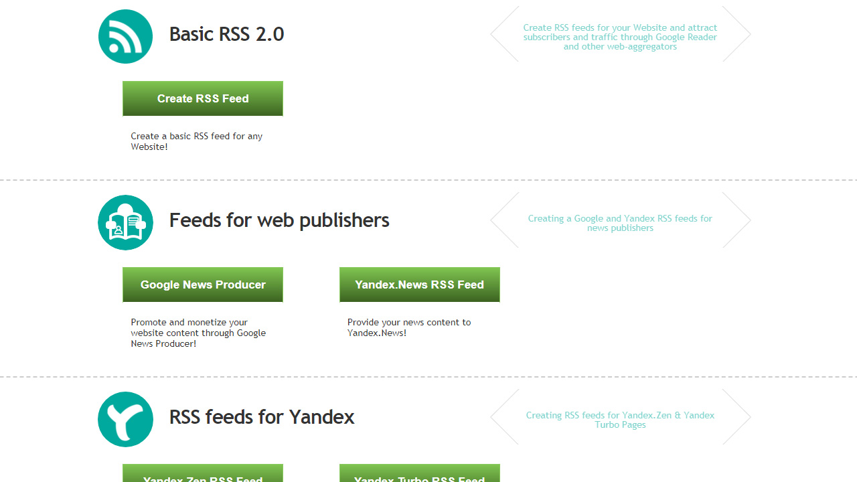Click left chevron beside Basic RSS description
This screenshot has height=482, width=857.
[505, 34]
